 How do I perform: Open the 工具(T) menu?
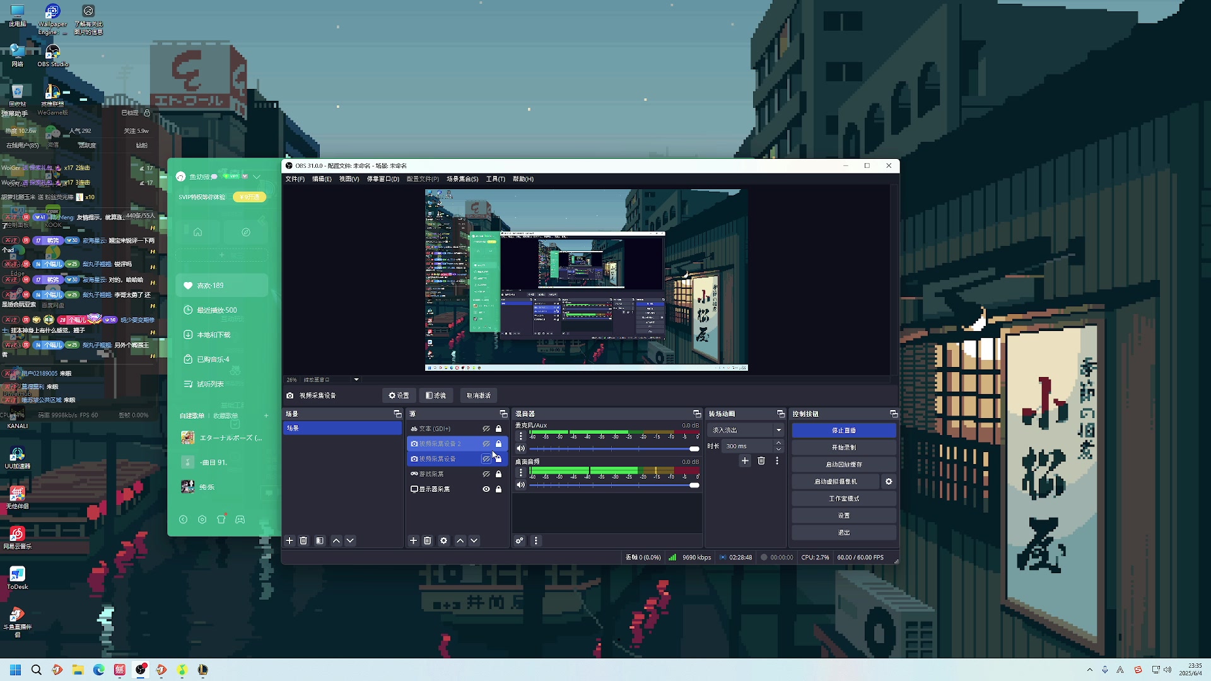point(495,179)
